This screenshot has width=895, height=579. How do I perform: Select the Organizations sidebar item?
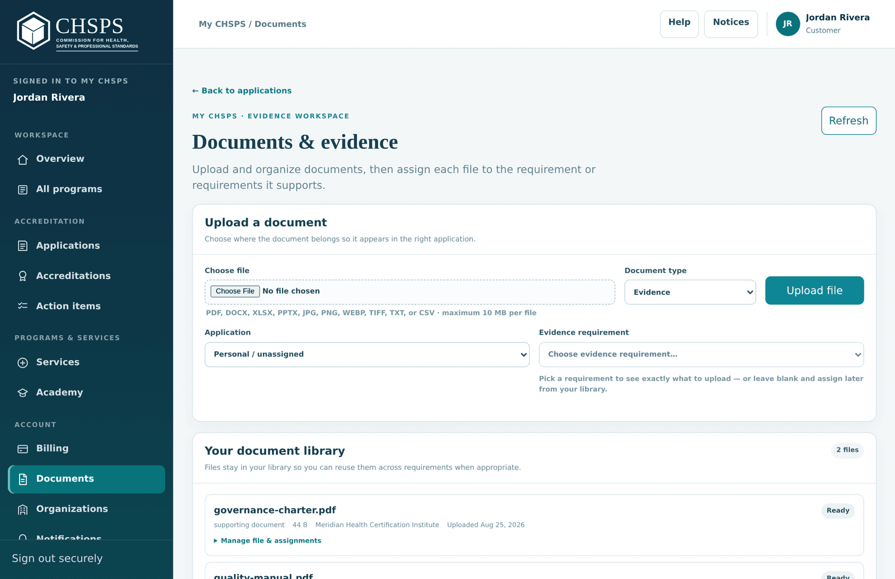pos(87,509)
